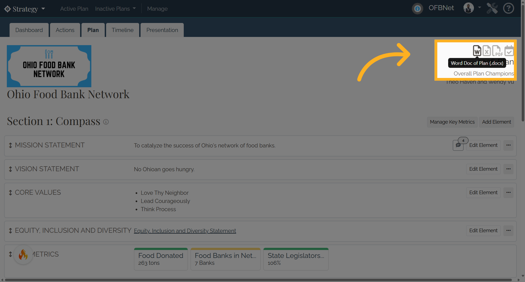Edit the Vision Statement element

coord(483,169)
